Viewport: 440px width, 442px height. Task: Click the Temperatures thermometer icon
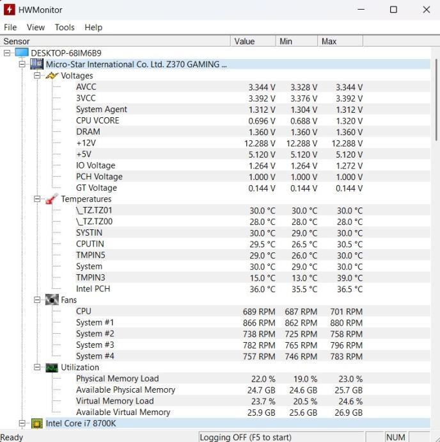[x=52, y=199]
